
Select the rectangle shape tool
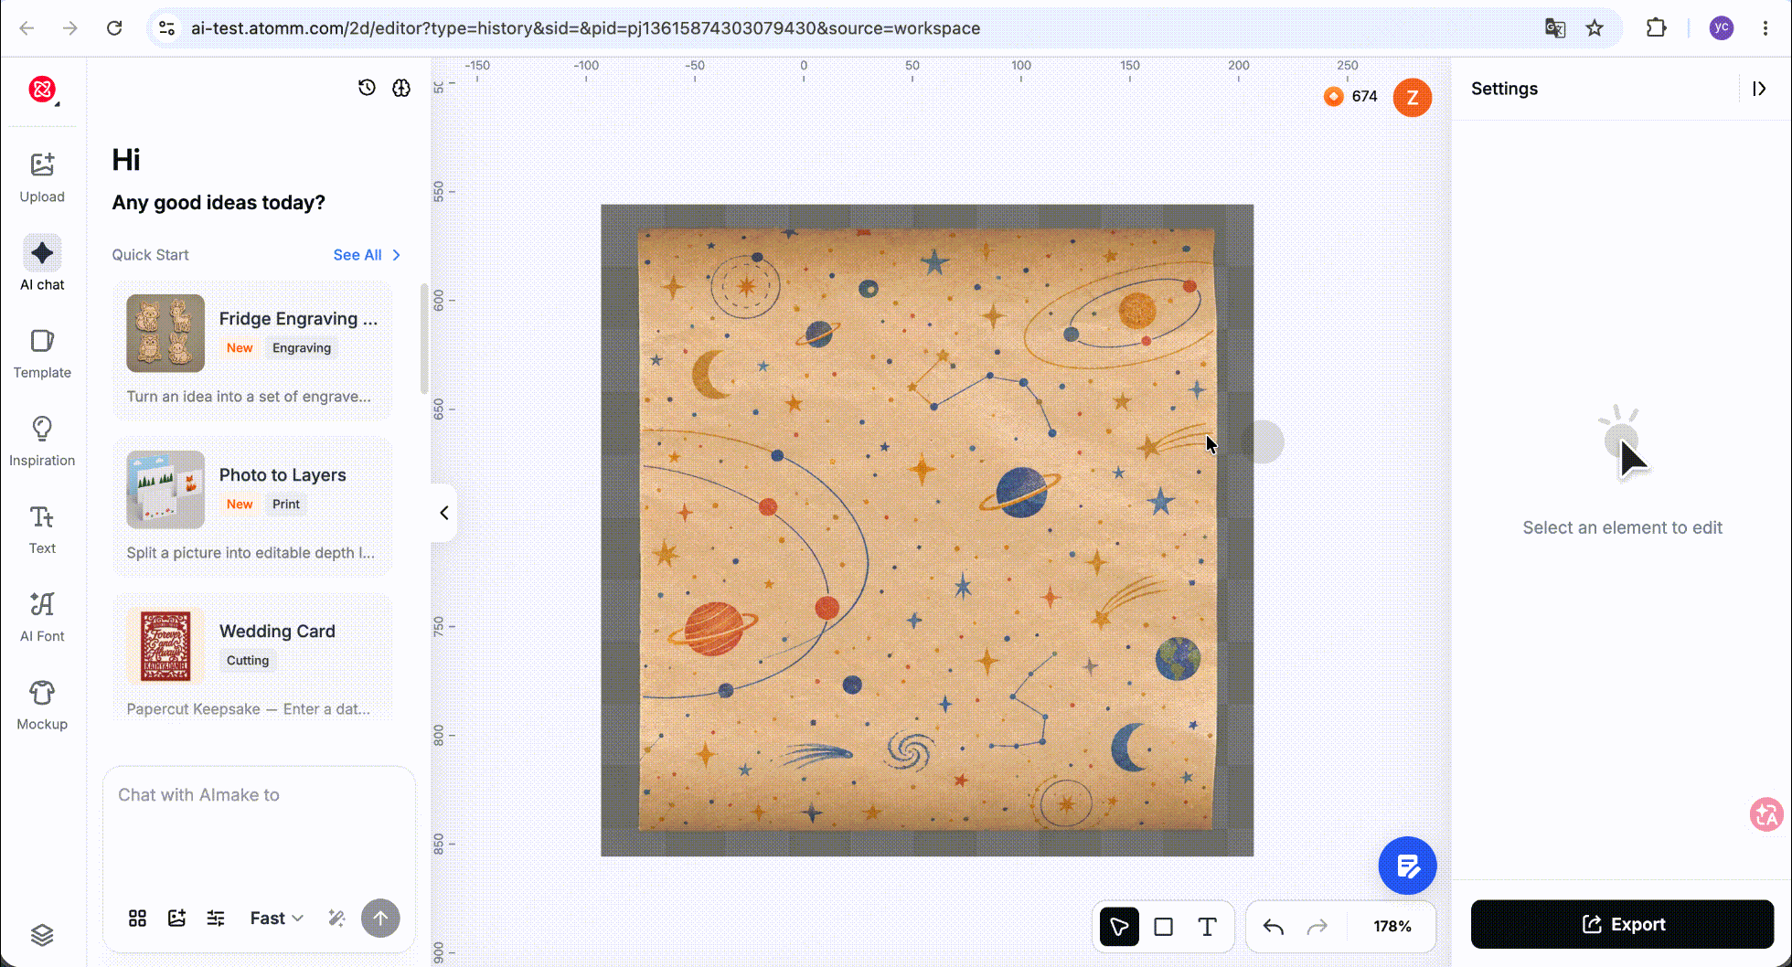[x=1163, y=927]
